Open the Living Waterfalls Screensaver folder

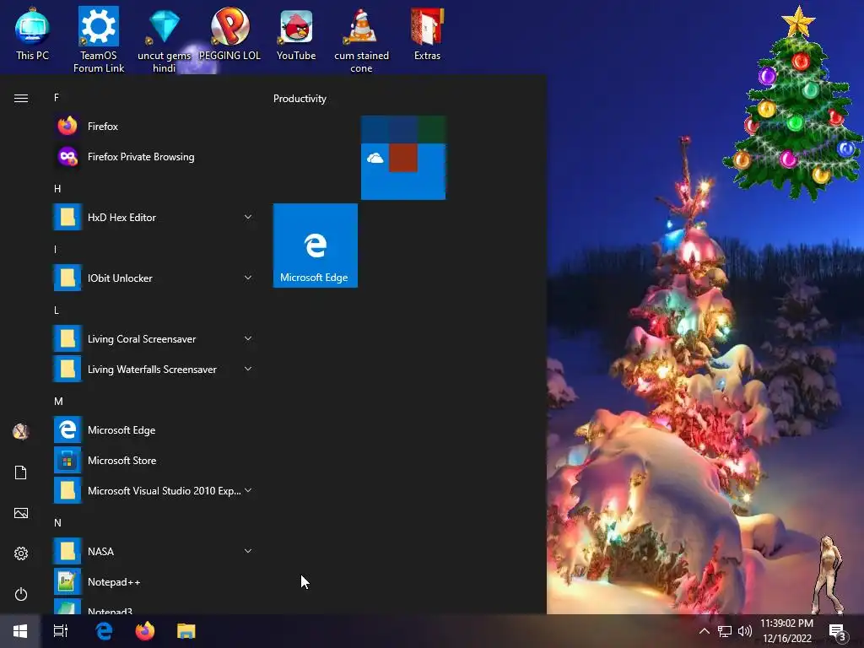[154, 370]
